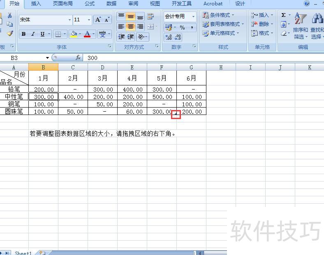The image size is (324, 255).
Task: Set middle vertical alignment
Action: point(131,16)
